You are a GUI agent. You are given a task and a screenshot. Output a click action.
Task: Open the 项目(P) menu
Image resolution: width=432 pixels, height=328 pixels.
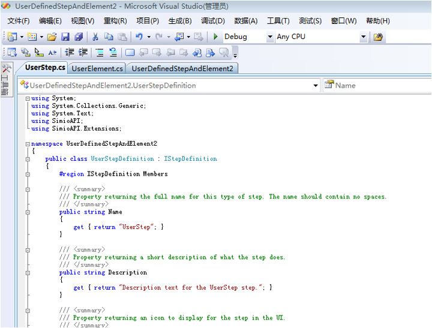tap(148, 21)
